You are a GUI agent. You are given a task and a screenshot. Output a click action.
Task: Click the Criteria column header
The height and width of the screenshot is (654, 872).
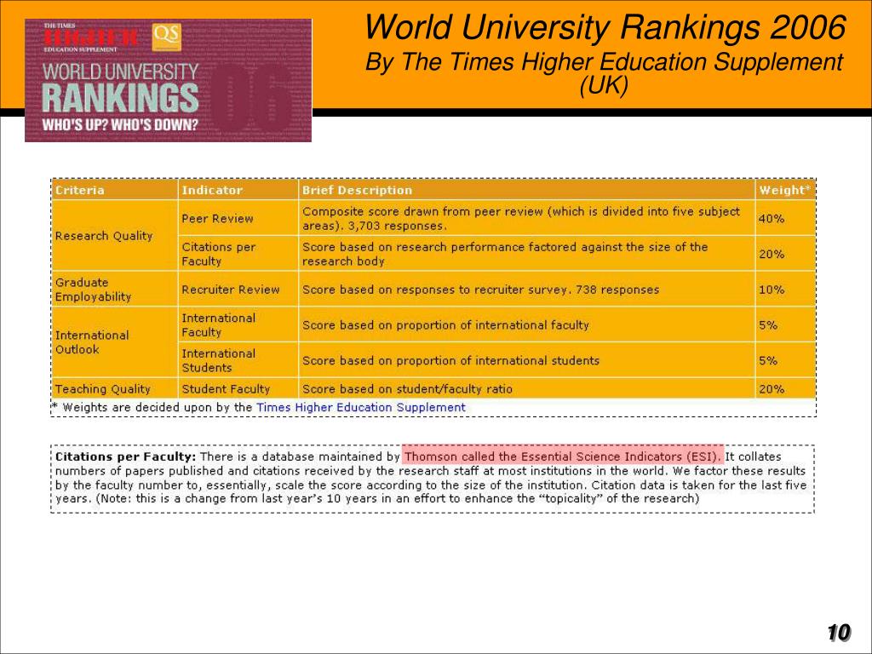[115, 190]
